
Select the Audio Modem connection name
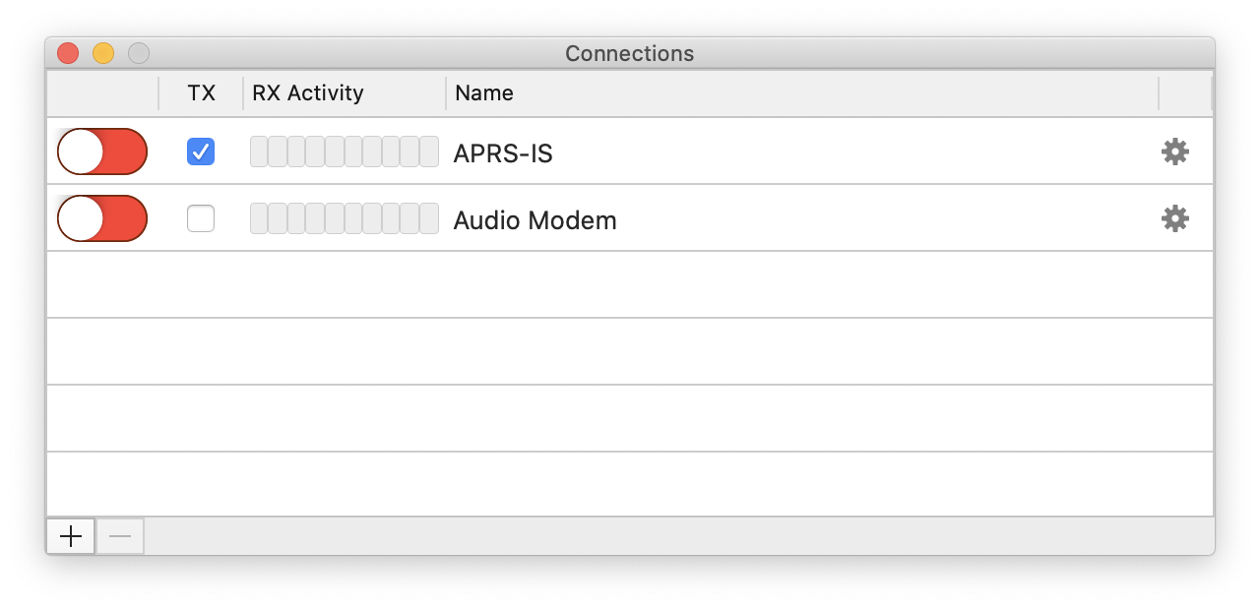[535, 220]
